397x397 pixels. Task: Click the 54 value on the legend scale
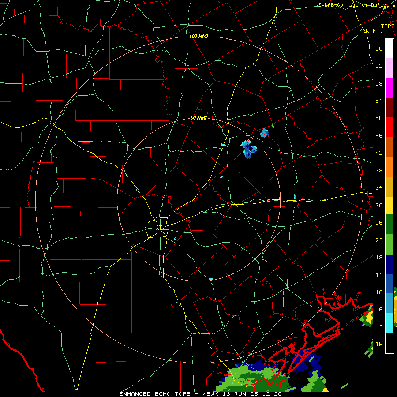pyautogui.click(x=379, y=101)
